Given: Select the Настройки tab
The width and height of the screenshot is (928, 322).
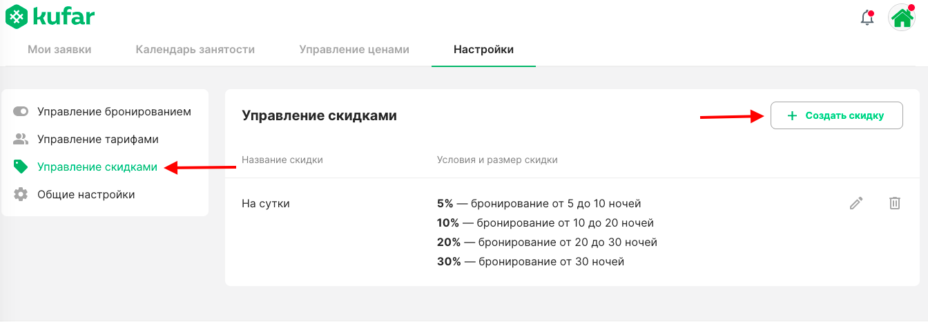Looking at the screenshot, I should point(483,49).
